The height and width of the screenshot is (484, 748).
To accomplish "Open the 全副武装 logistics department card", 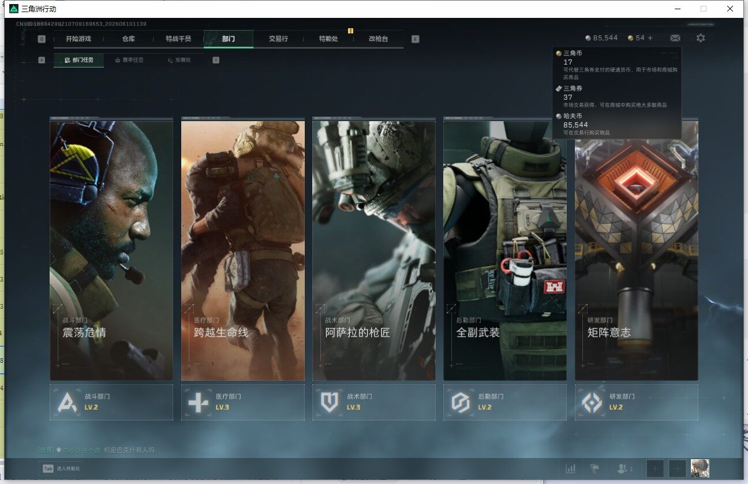I will (505, 250).
